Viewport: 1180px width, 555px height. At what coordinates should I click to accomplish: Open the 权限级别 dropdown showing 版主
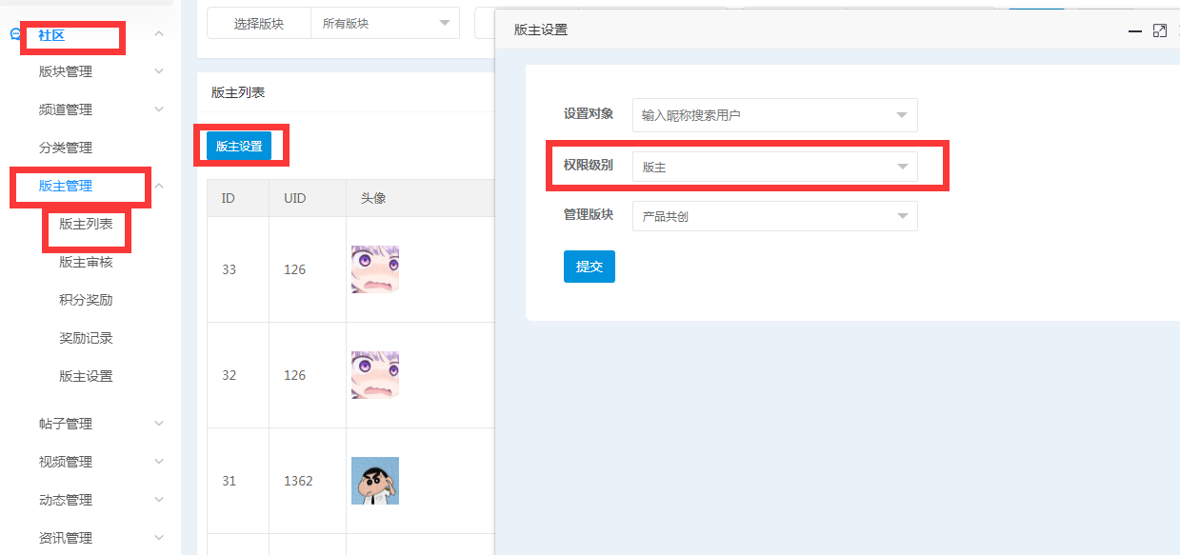(x=775, y=167)
